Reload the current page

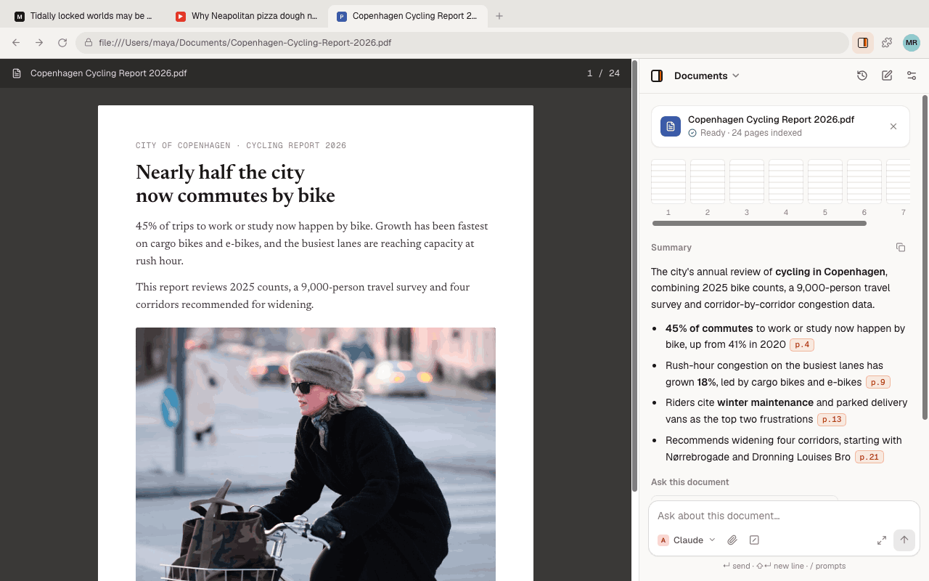(x=62, y=43)
